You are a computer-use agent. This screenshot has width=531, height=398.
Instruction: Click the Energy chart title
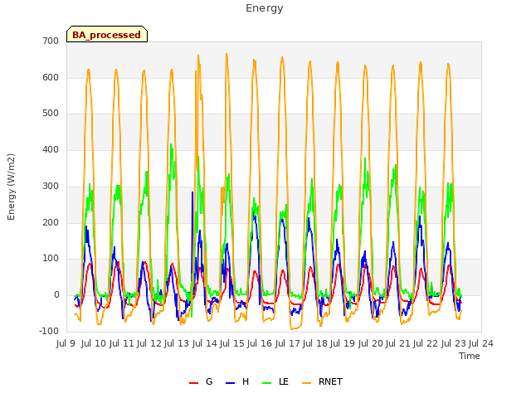tap(265, 8)
